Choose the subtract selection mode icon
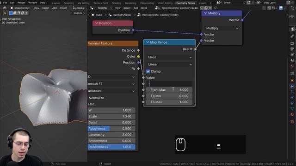The image size is (296, 166). click(x=19, y=13)
